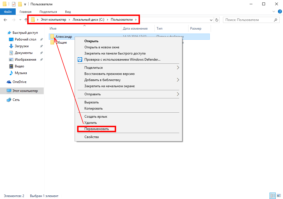Open OneDrive in navigation pane
This screenshot has width=283, height=199.
pyautogui.click(x=19, y=82)
